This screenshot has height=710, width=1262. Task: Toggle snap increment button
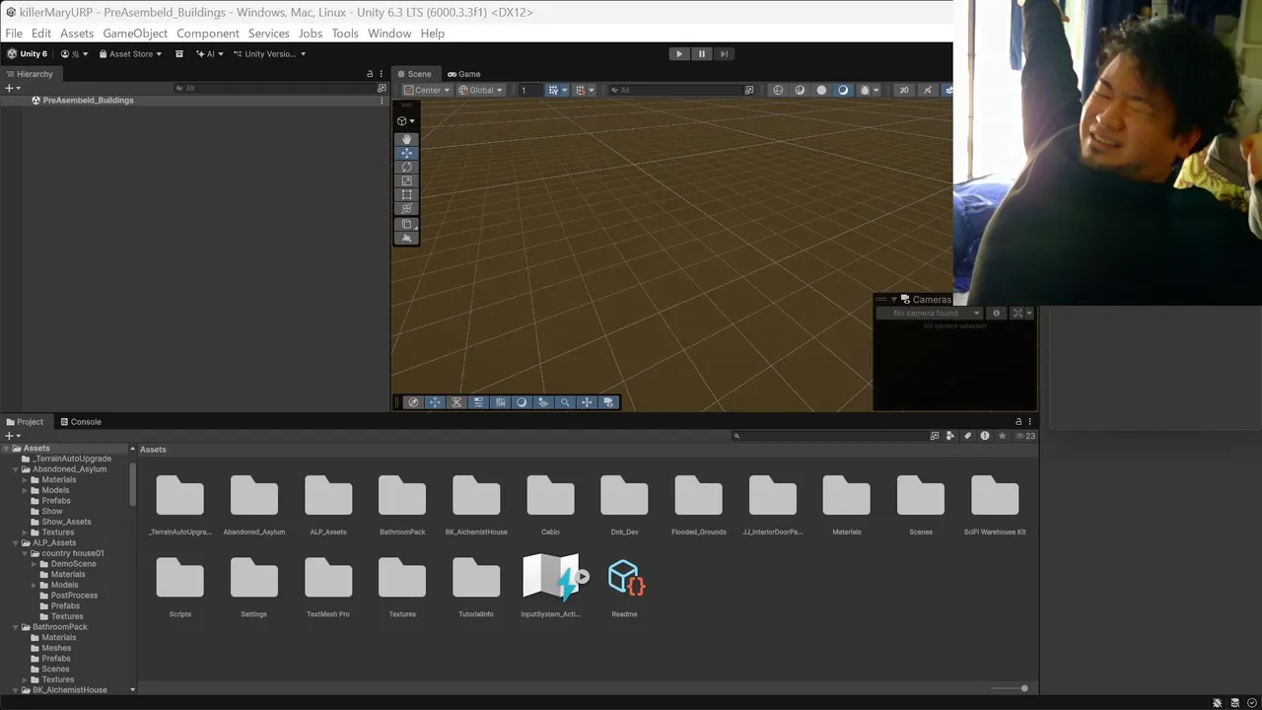581,90
